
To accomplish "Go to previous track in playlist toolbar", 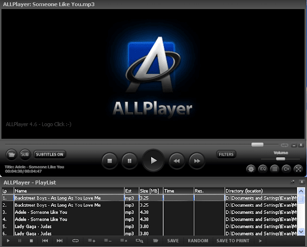I will point(45,241).
